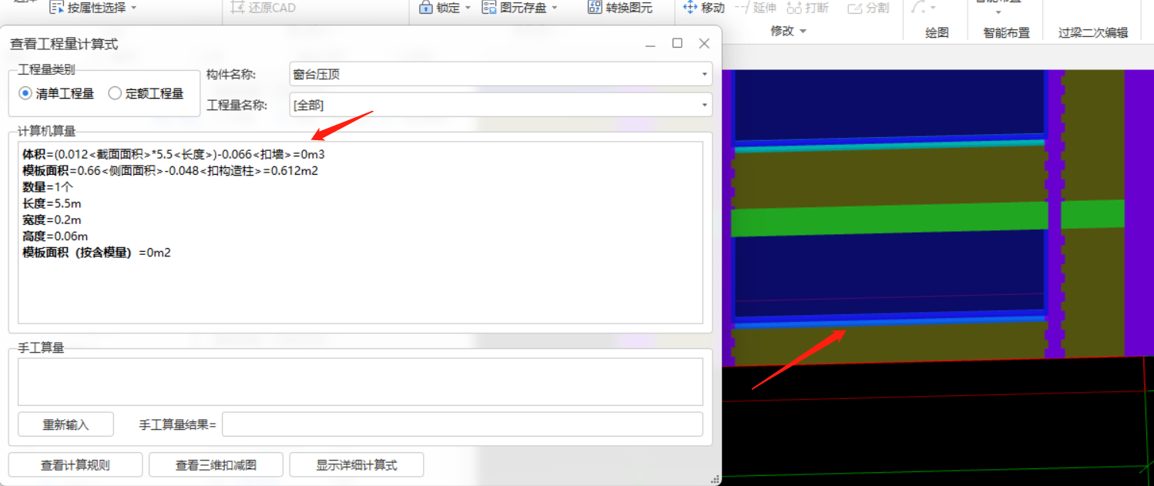
Task: Open the 过梁二次编辑 group label
Action: pyautogui.click(x=1092, y=32)
